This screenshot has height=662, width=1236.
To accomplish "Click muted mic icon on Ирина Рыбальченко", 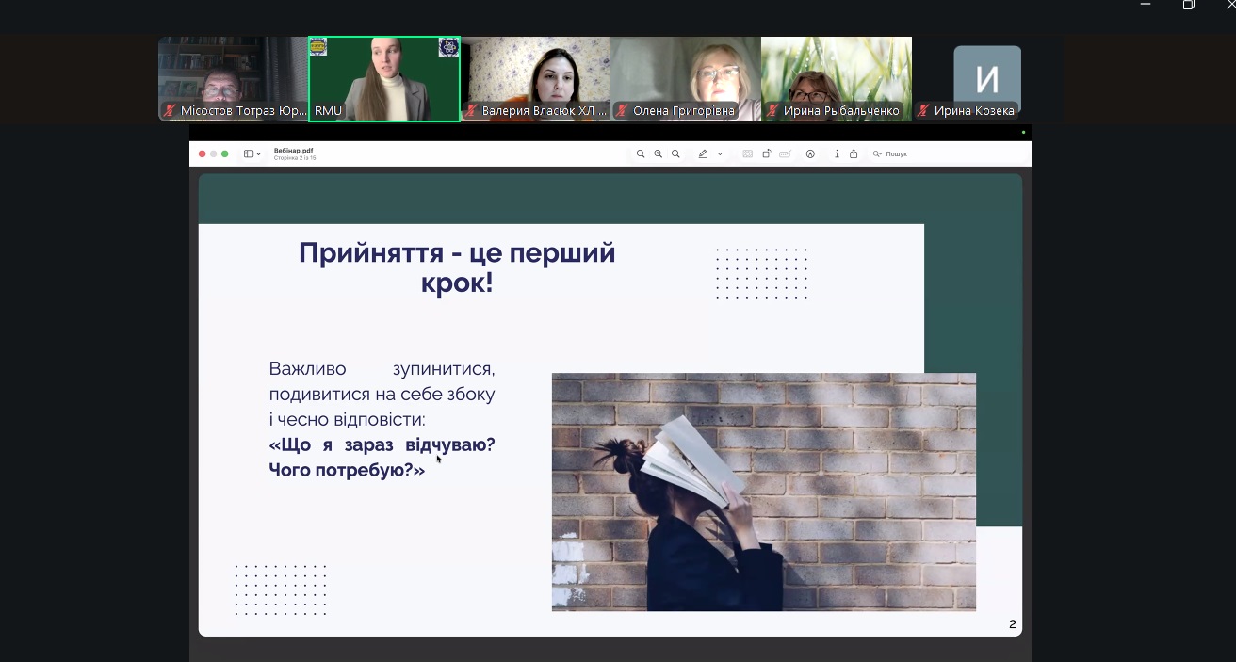I will pos(772,111).
